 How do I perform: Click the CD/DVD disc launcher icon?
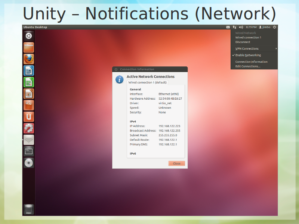click(29, 163)
